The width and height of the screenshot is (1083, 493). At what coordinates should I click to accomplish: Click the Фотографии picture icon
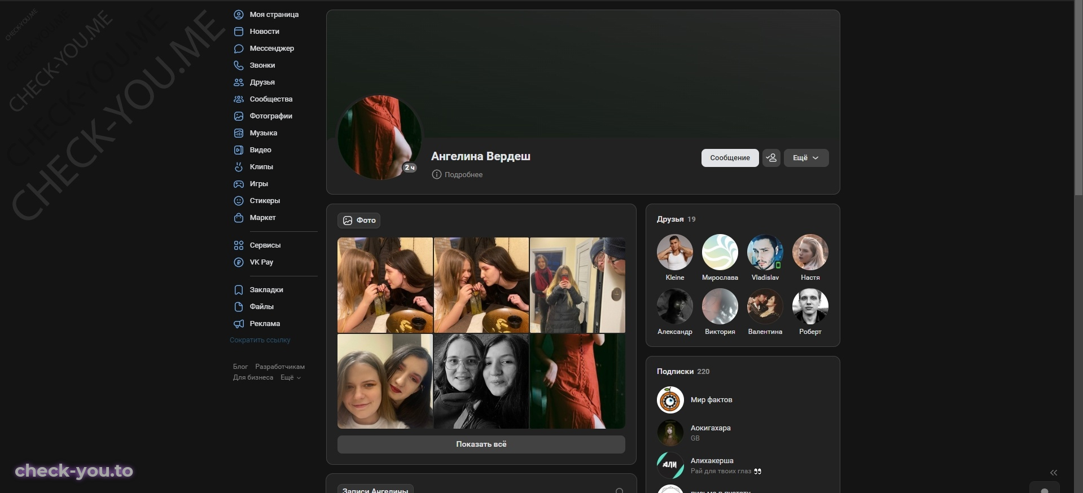pos(239,116)
